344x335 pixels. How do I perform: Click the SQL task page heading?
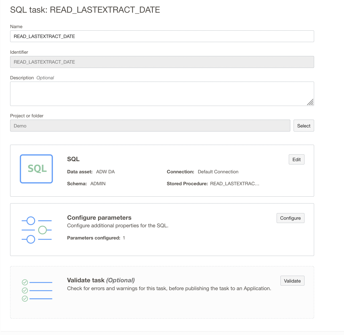point(85,10)
